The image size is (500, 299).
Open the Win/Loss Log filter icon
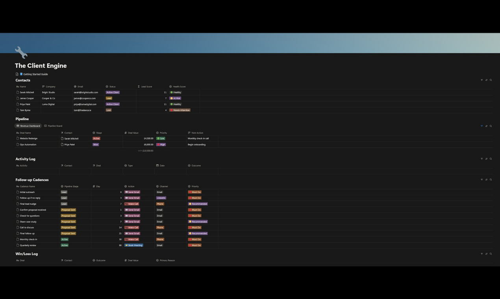click(x=481, y=254)
